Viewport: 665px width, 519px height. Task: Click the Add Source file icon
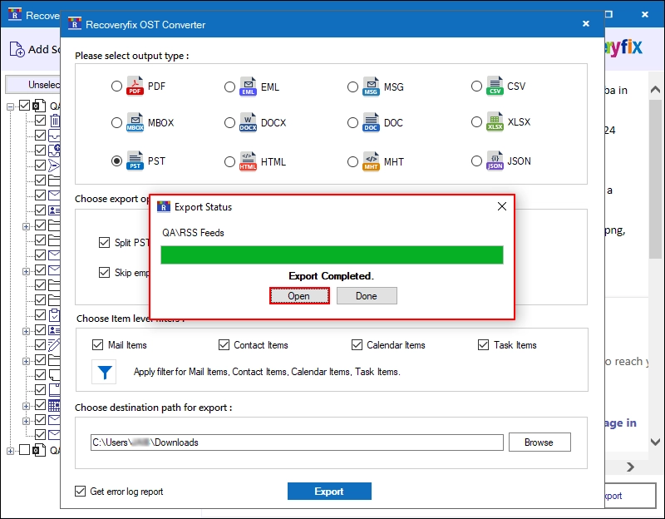pyautogui.click(x=17, y=49)
